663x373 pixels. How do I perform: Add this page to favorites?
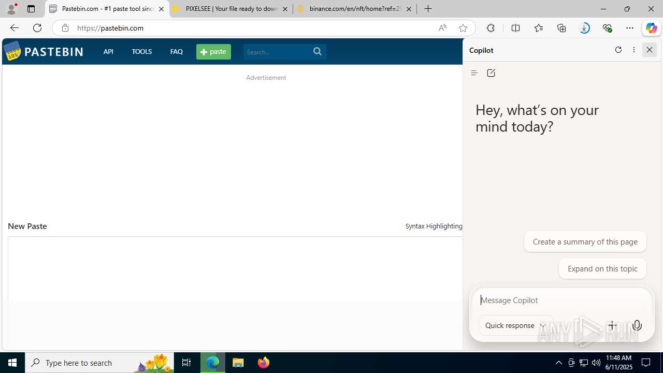[463, 28]
